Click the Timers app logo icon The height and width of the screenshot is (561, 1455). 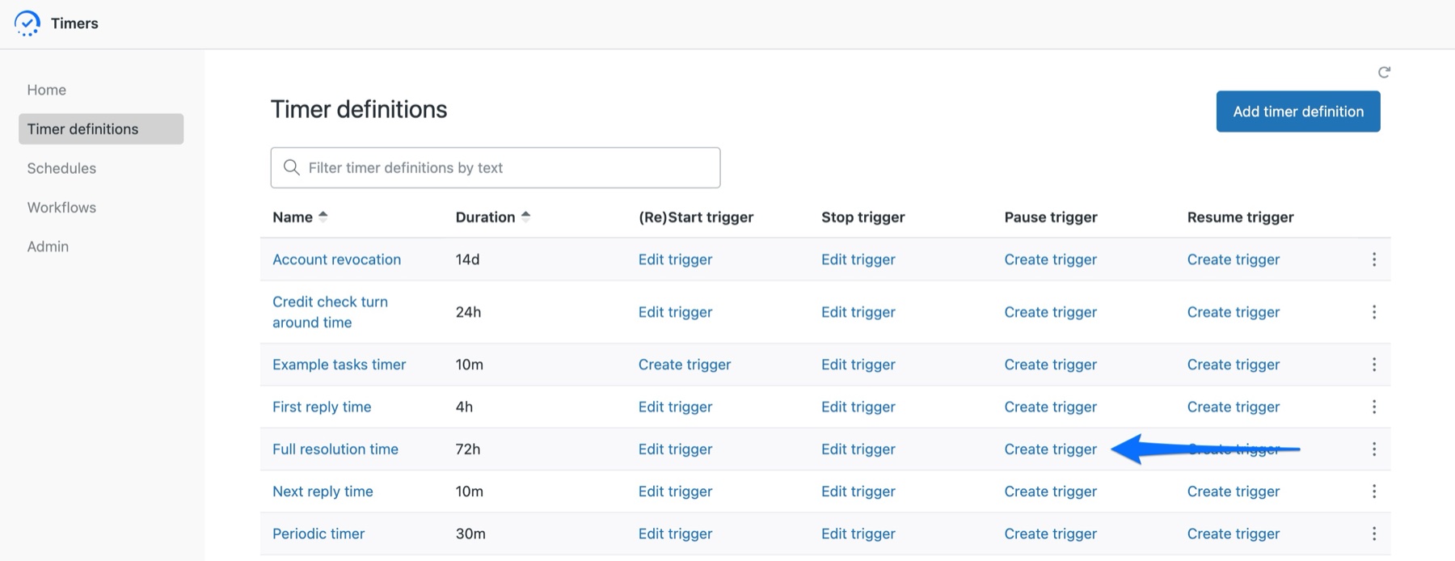[27, 23]
